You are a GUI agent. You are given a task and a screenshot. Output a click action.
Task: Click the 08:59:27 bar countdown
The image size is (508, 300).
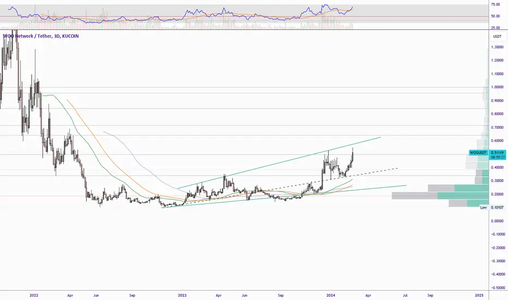[497, 157]
